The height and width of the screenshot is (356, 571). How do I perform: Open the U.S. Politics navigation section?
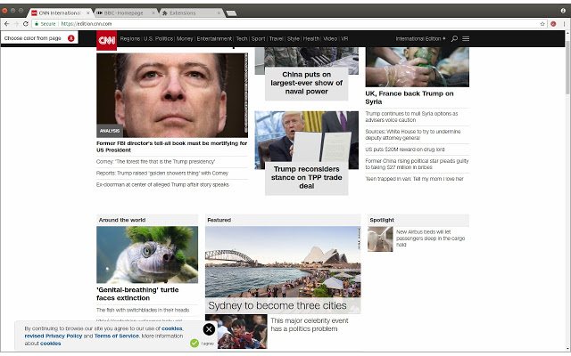(x=158, y=39)
